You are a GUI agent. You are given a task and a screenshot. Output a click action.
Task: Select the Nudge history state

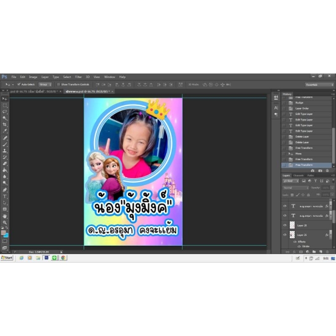coord(307,102)
